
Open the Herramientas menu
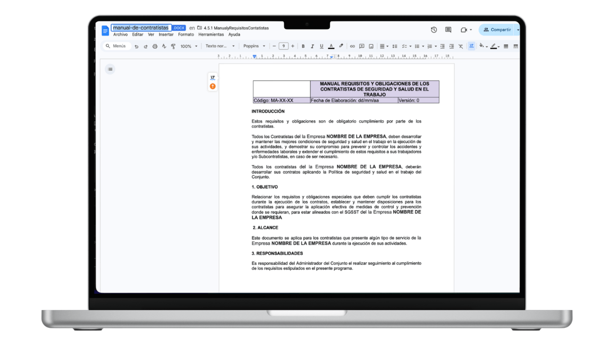pyautogui.click(x=211, y=34)
